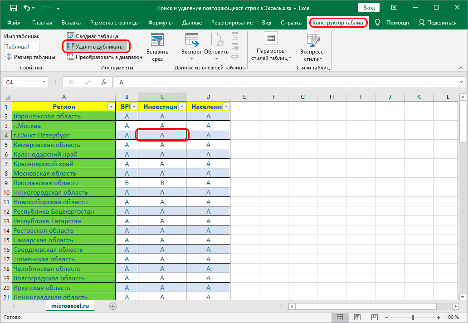
Task: Open the Регион column filter
Action: [111, 106]
